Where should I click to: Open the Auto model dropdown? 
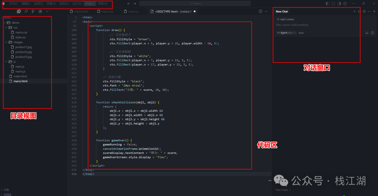click(x=302, y=33)
